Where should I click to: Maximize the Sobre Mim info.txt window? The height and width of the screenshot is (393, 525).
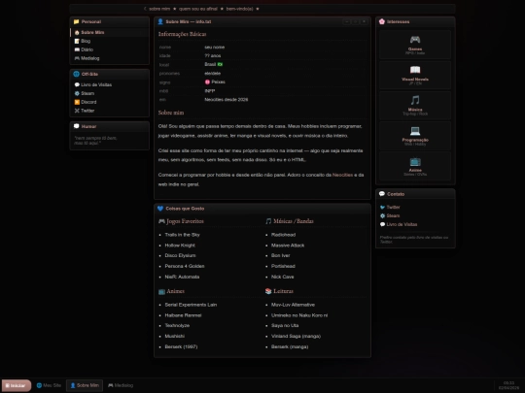(x=355, y=21)
